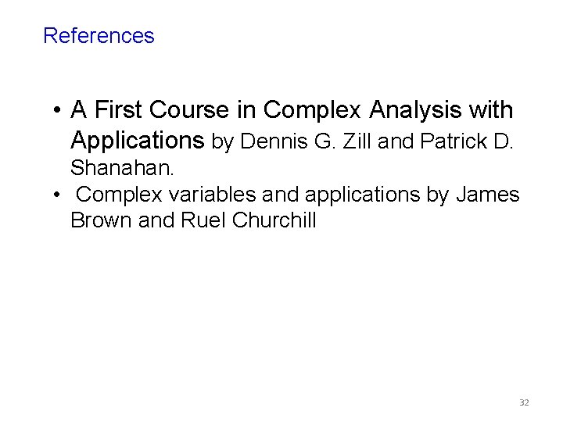563x422 pixels.
Task: Click the surname 'Churchill'
Action: pos(274,220)
